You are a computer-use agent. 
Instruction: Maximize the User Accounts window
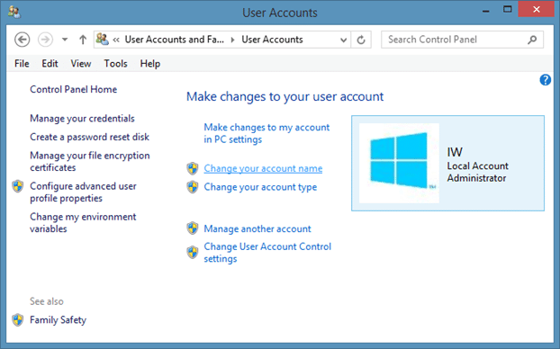click(507, 10)
